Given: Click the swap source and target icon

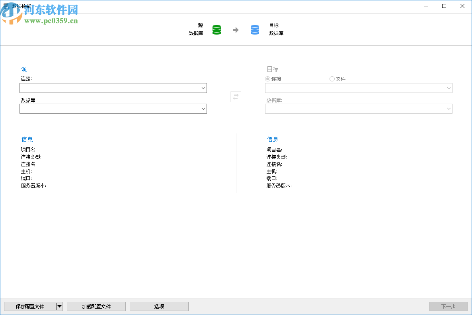Looking at the screenshot, I should 236,97.
